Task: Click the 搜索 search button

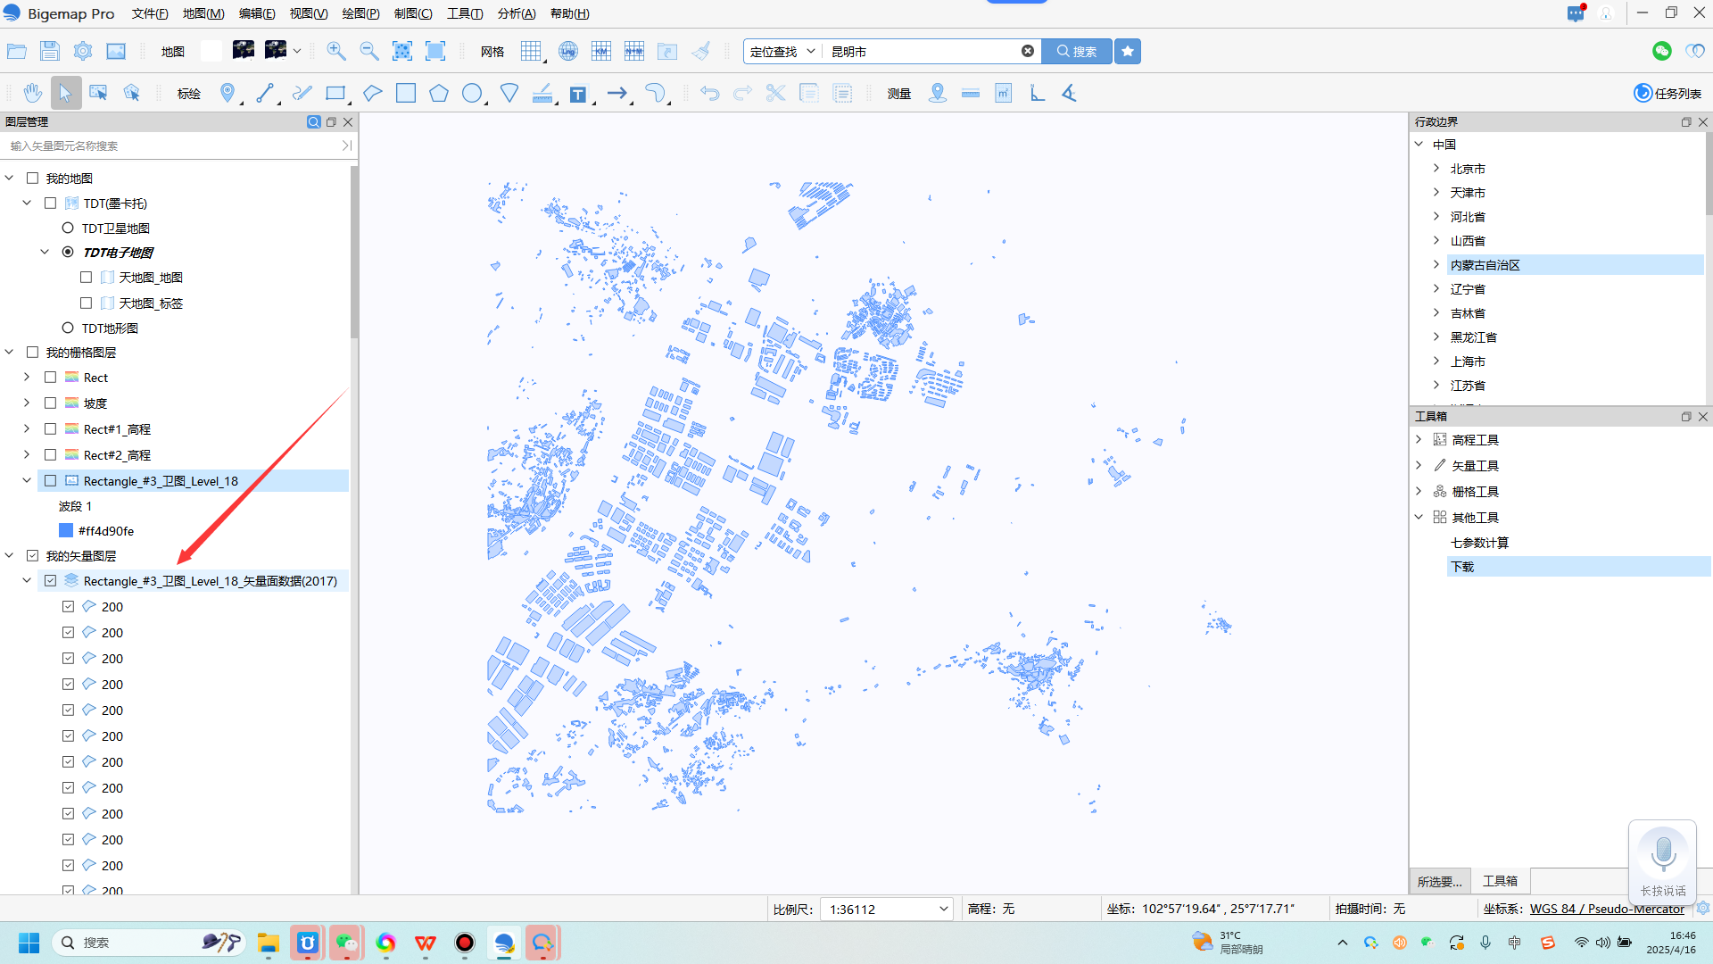Action: pos(1077,51)
